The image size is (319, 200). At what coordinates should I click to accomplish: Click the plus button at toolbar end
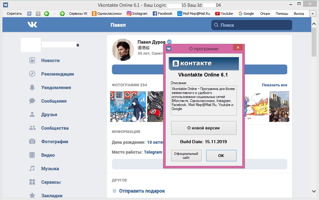click(313, 14)
